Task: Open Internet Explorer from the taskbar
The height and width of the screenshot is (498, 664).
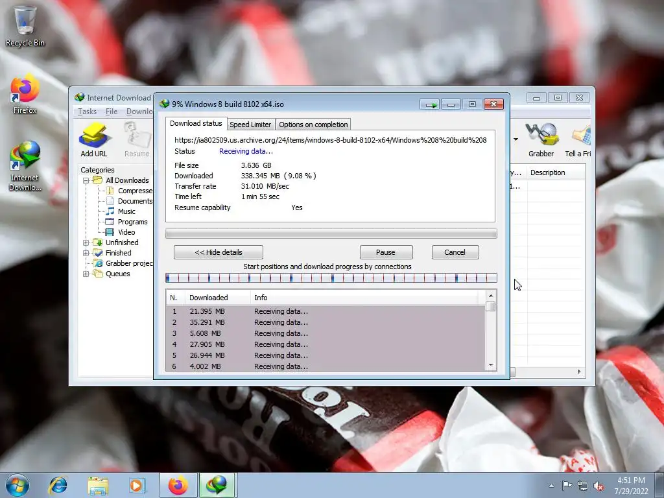Action: coord(58,485)
